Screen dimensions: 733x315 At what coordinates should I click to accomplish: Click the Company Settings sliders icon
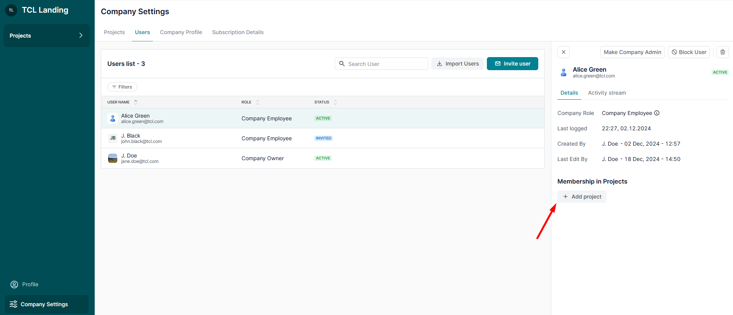coord(13,304)
